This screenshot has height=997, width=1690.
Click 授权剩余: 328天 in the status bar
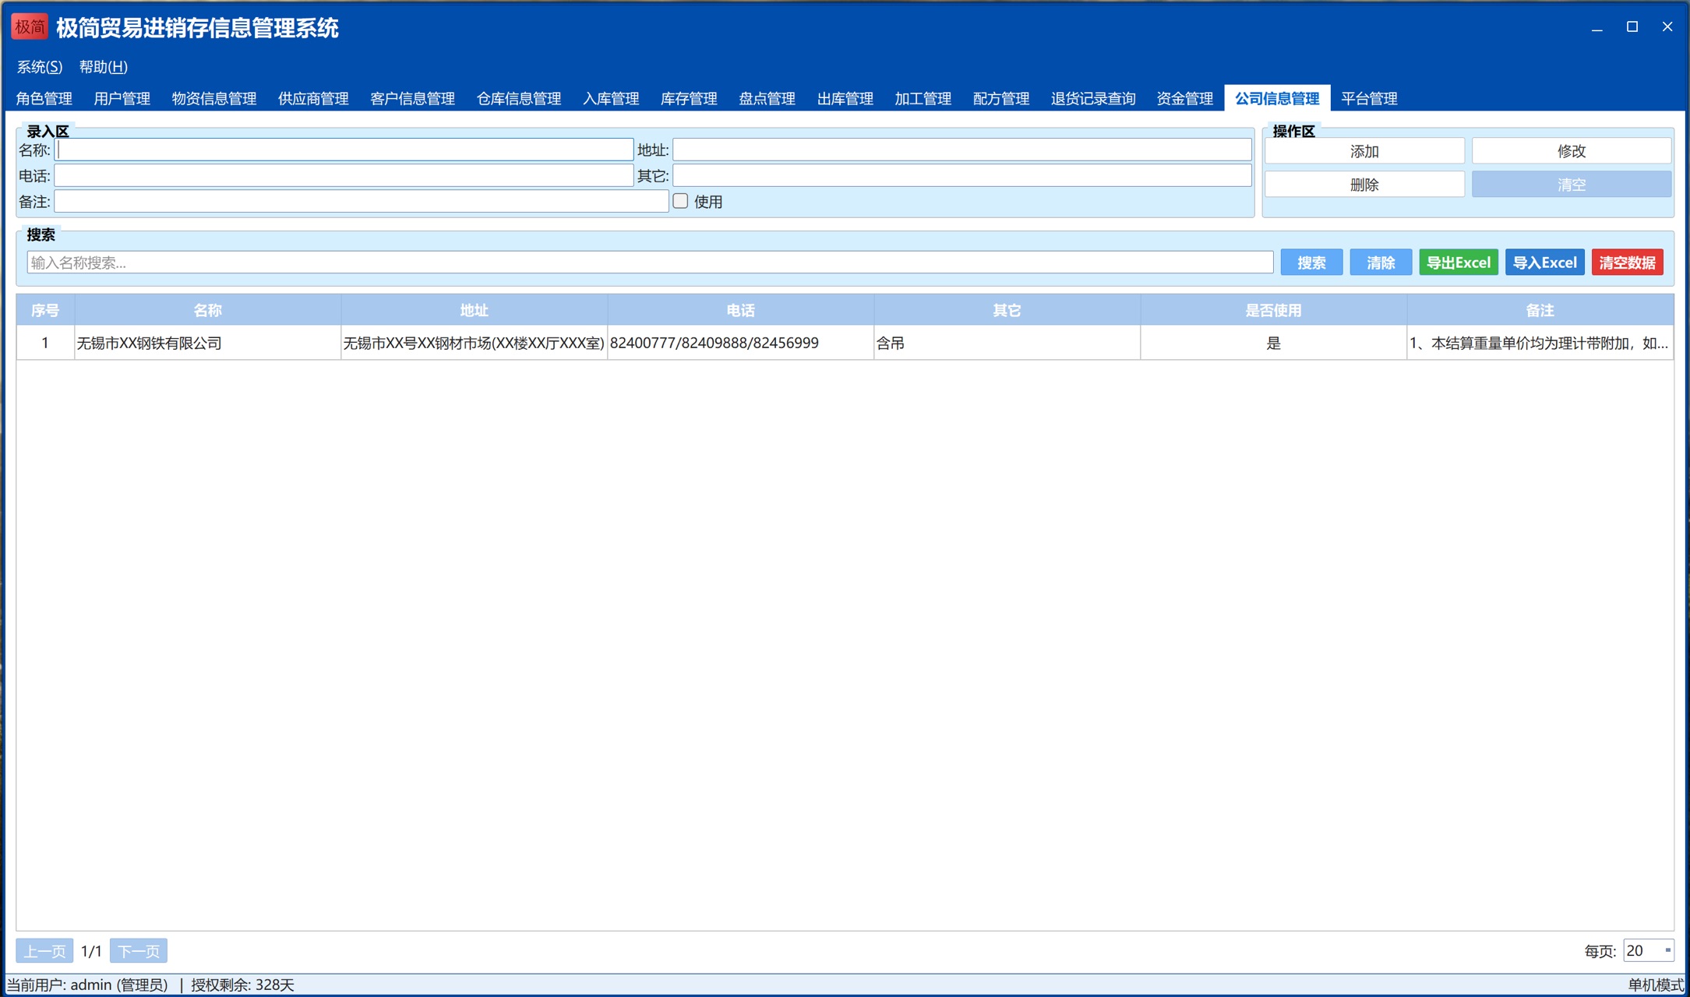[x=242, y=985]
